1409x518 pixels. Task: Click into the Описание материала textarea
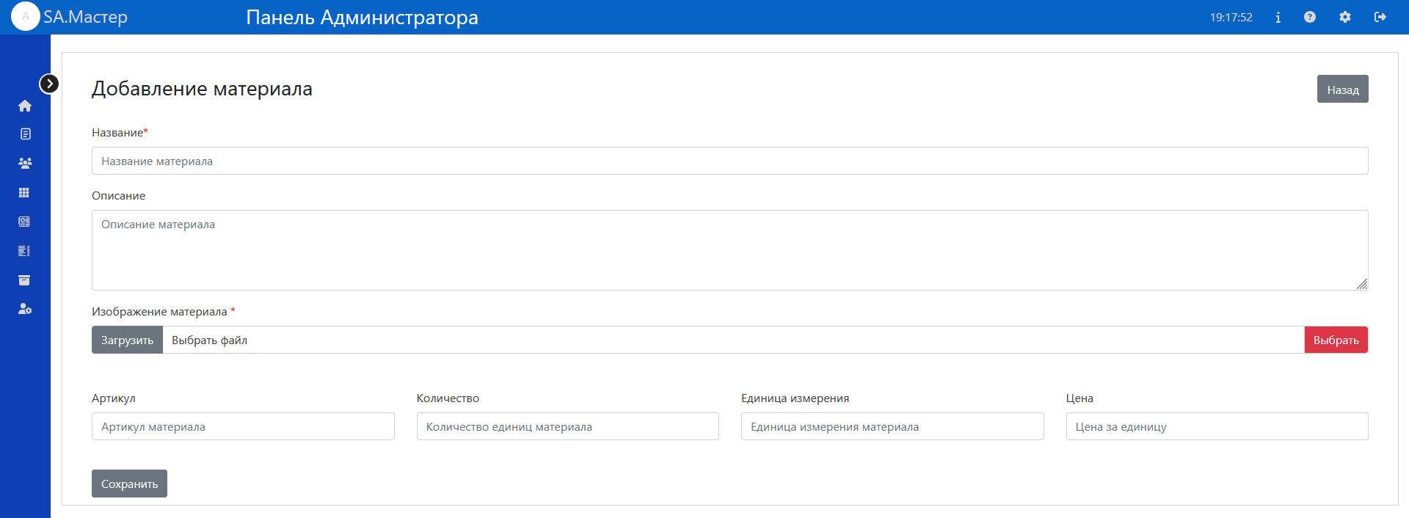[729, 250]
